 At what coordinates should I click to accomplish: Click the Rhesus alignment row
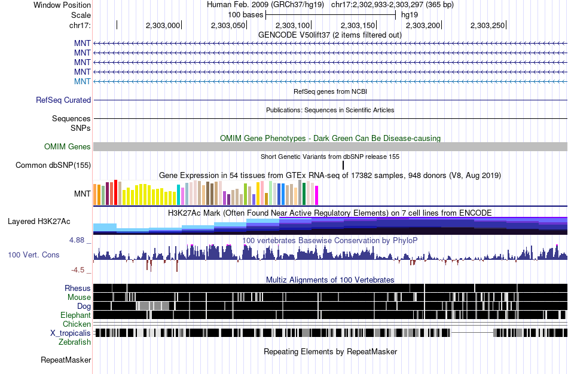click(x=330, y=288)
